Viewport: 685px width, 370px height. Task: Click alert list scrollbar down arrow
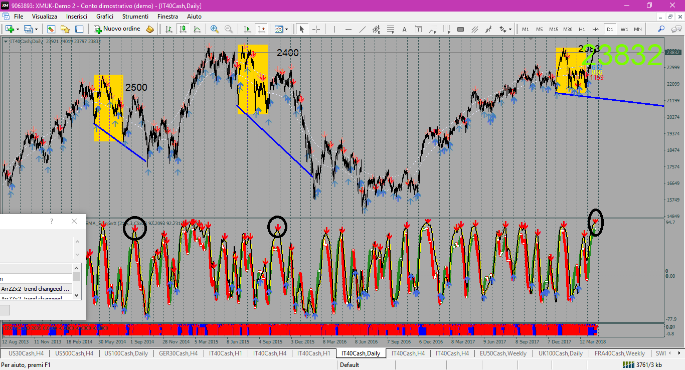pyautogui.click(x=77, y=295)
